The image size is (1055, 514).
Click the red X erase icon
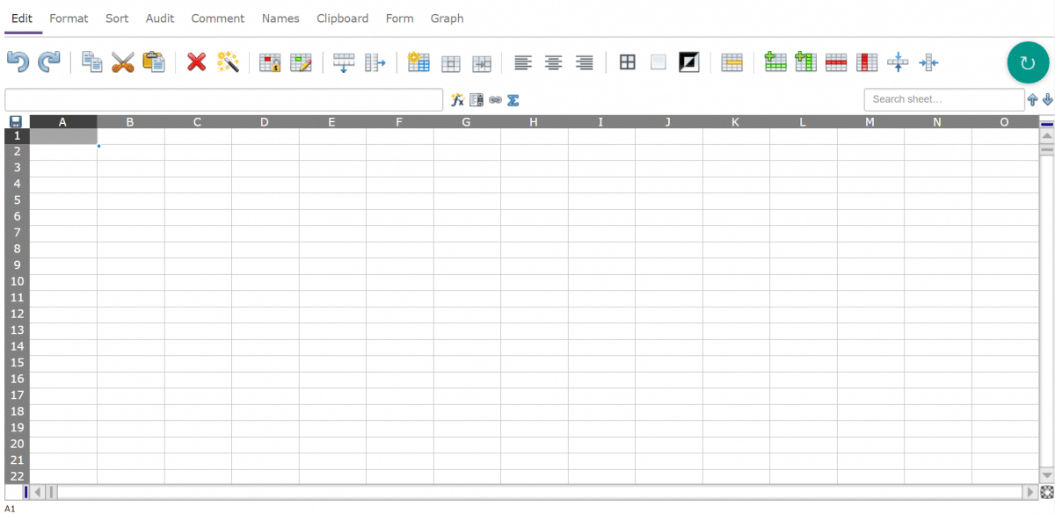click(196, 62)
